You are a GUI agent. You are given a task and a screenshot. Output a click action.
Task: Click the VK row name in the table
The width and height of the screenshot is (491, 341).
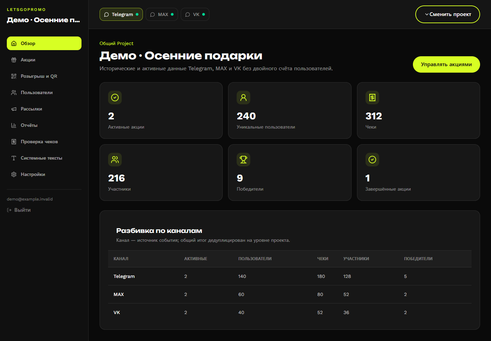tap(117, 312)
